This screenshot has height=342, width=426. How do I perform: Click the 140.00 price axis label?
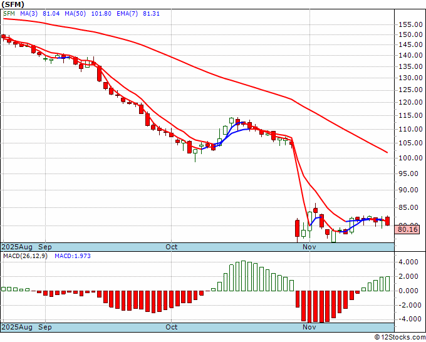coord(410,55)
